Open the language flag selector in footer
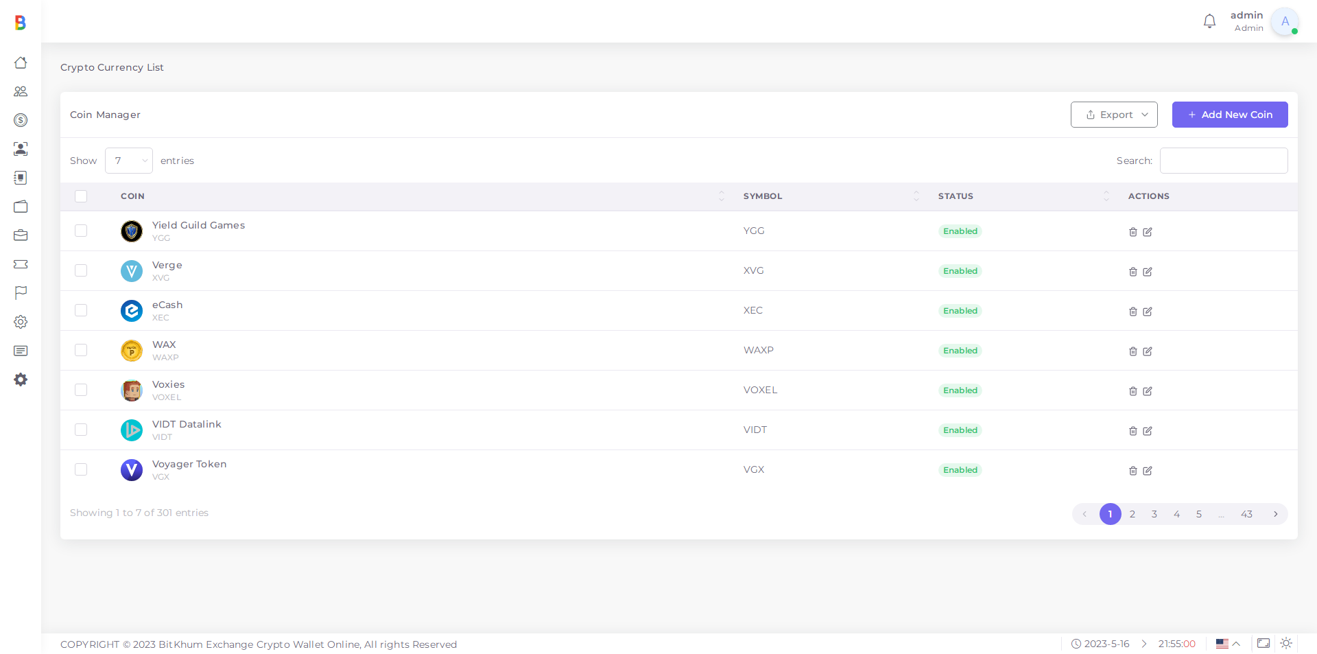1317x654 pixels. 1228,644
